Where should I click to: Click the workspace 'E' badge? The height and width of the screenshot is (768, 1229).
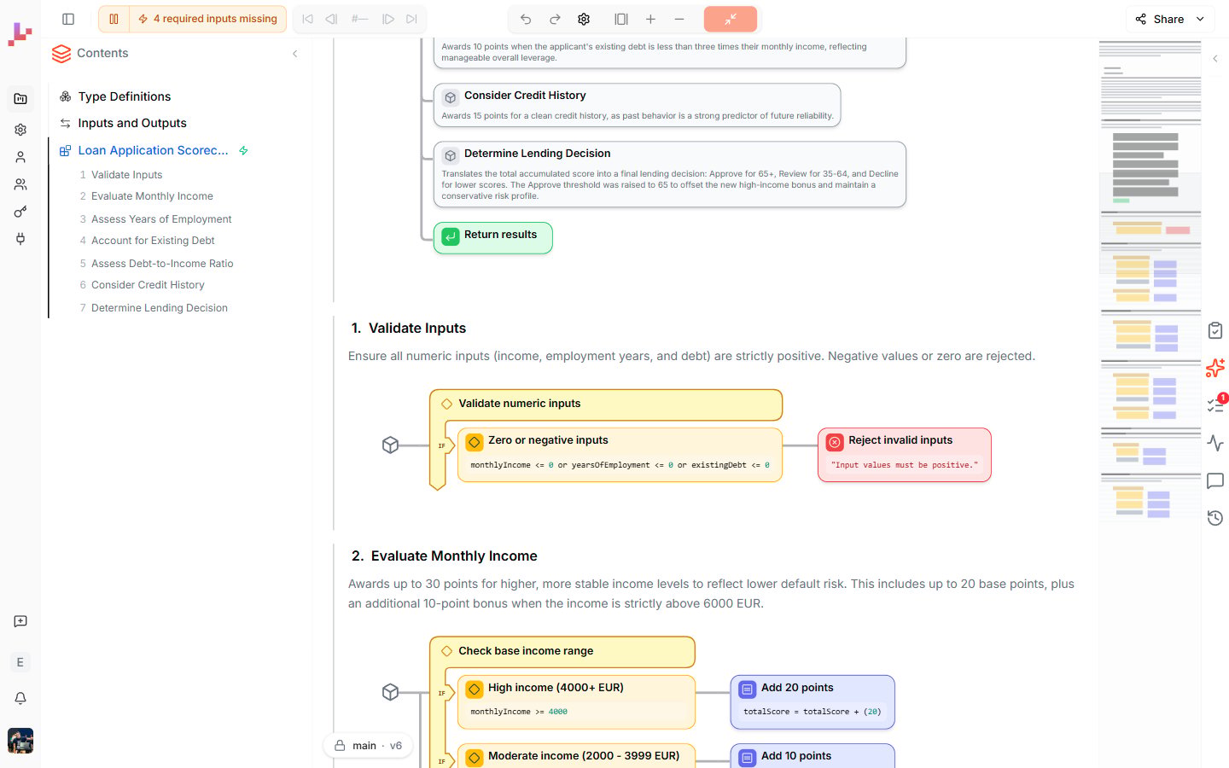point(20,662)
